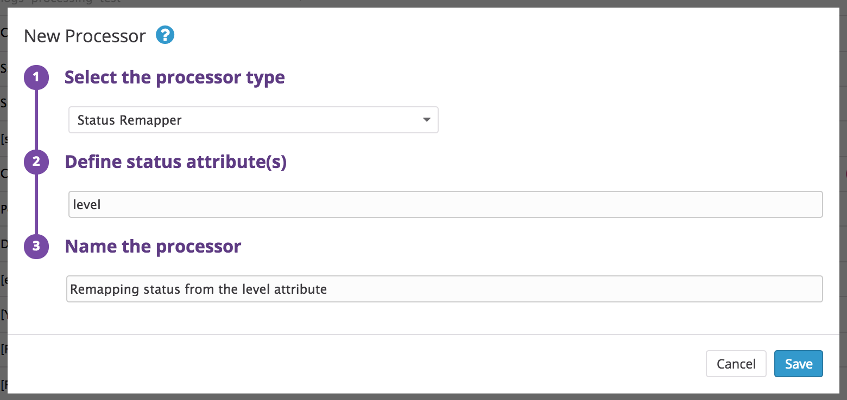
Task: Save the new processor
Action: coord(798,364)
